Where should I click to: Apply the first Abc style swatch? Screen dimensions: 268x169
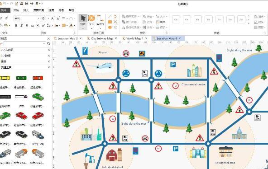tap(176, 19)
